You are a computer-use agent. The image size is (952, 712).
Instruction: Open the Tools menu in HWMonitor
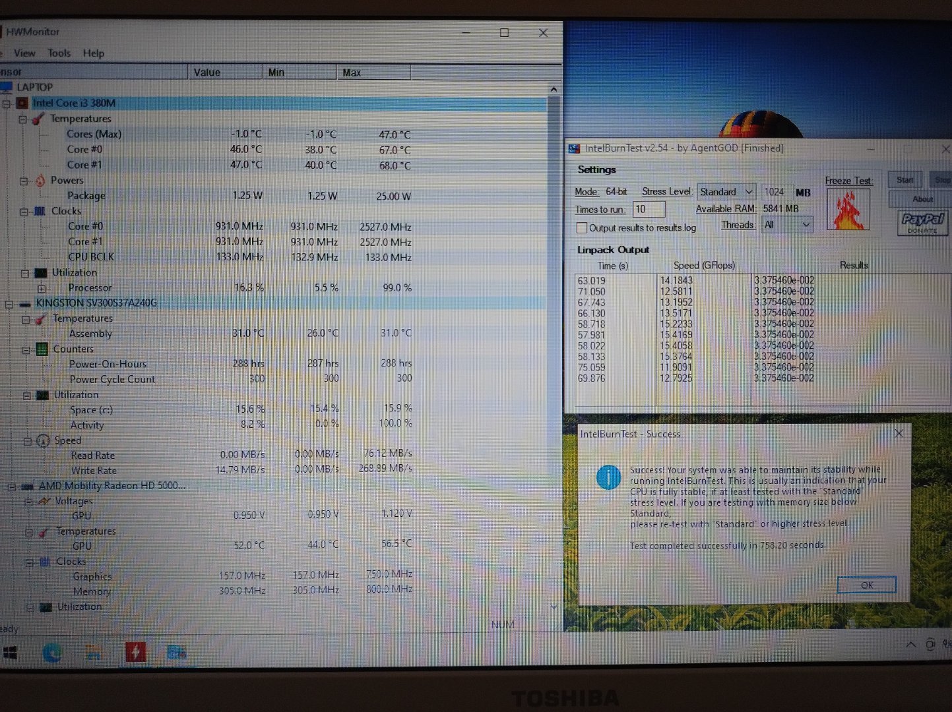tap(59, 53)
